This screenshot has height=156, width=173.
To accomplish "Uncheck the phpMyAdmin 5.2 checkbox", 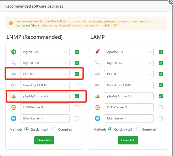I will pyautogui.click(x=161, y=96).
